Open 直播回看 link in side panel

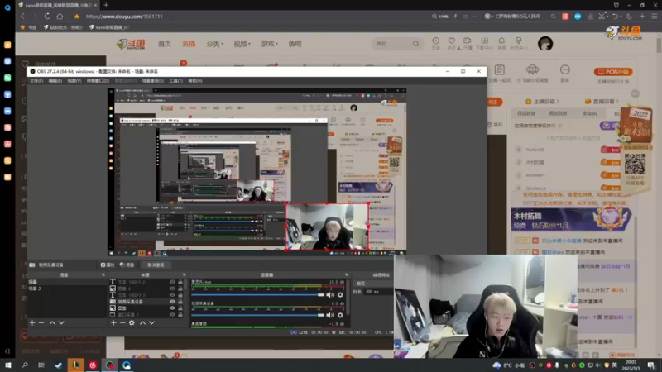(x=602, y=101)
